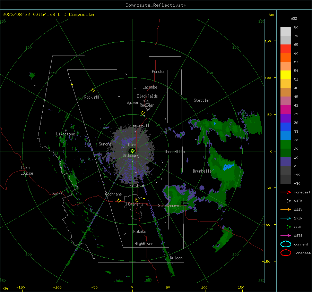Click yellow diamond marker above Calgary label

tap(137, 200)
